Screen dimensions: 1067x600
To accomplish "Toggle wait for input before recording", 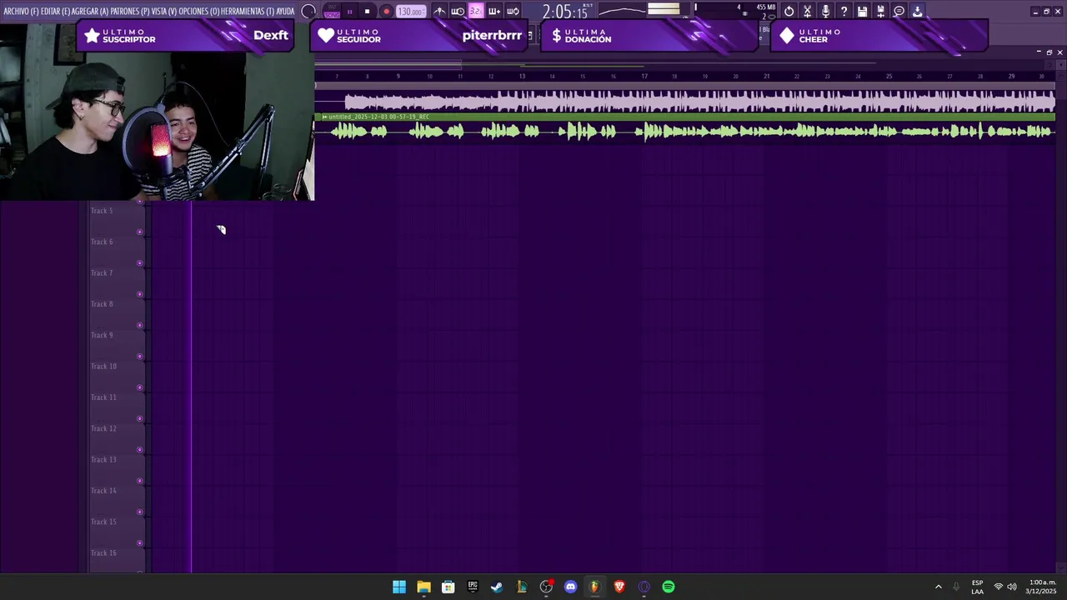I will click(458, 12).
